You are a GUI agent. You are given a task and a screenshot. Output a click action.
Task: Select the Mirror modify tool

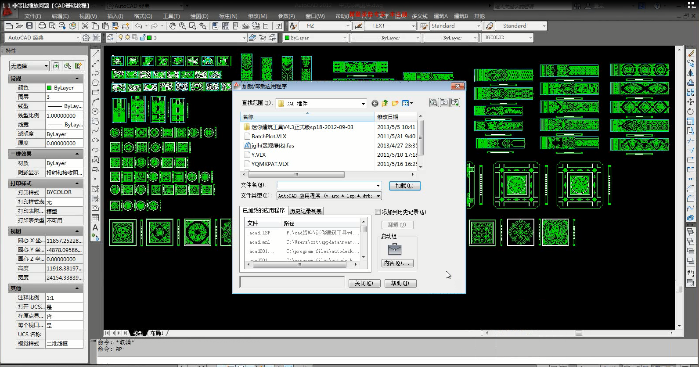pyautogui.click(x=691, y=73)
